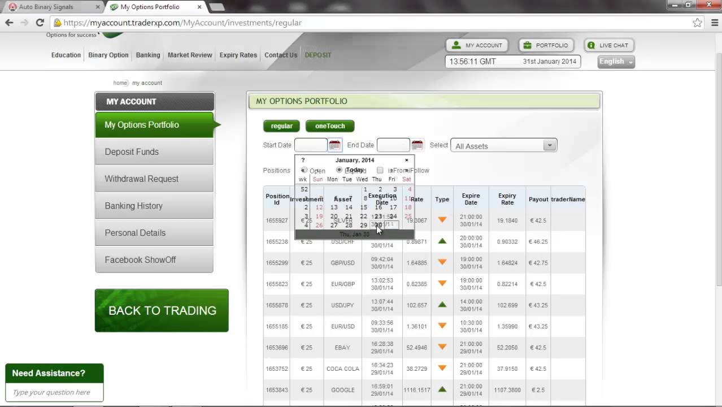Reload the page
722x407 pixels.
point(40,23)
